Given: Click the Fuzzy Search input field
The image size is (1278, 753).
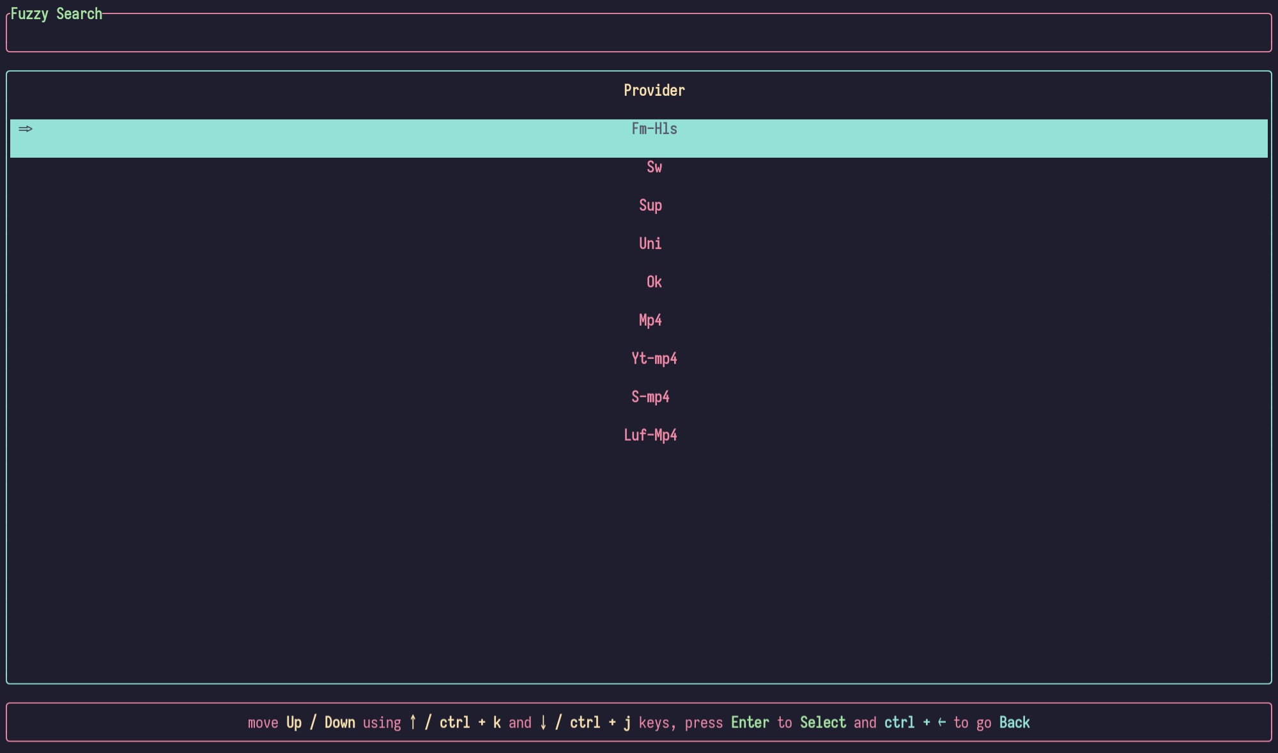Looking at the screenshot, I should click(639, 34).
